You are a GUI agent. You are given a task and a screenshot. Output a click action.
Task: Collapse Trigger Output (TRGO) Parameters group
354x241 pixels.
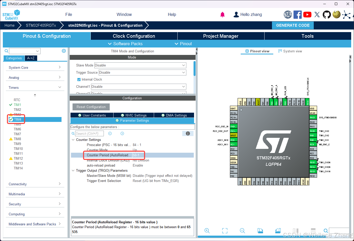(73, 170)
